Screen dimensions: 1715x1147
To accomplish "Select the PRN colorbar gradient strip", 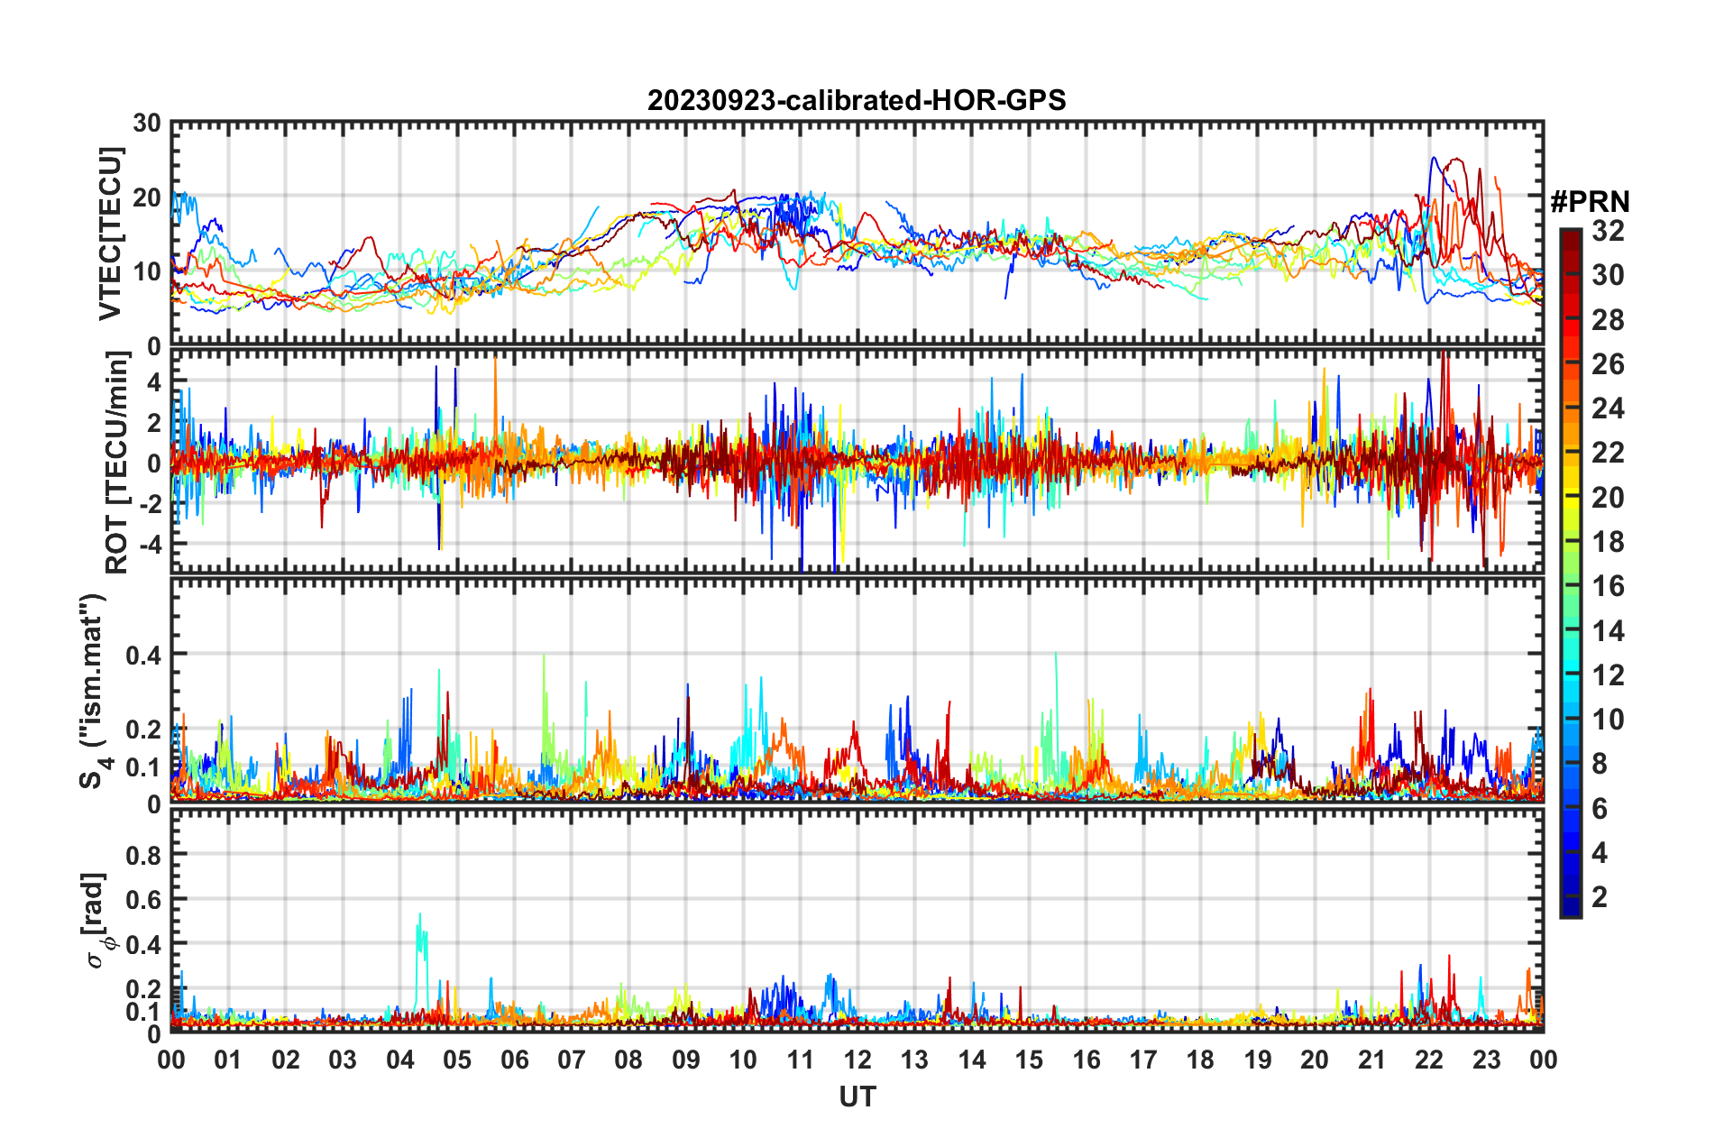I will pyautogui.click(x=1570, y=573).
